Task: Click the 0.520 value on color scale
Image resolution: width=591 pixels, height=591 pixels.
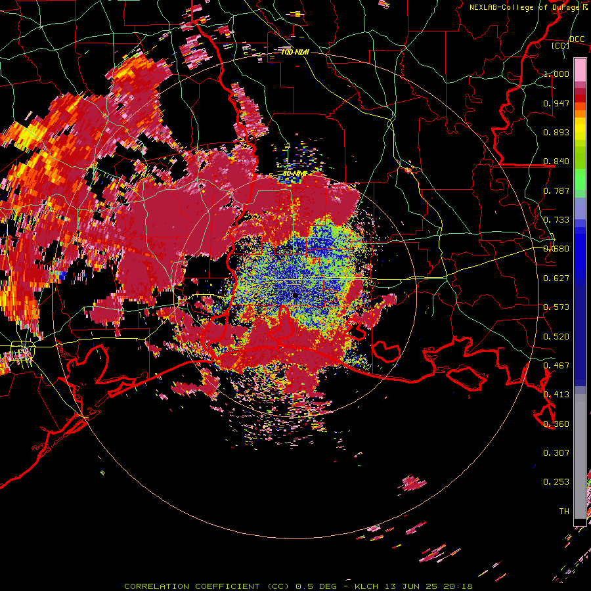Action: coord(556,337)
